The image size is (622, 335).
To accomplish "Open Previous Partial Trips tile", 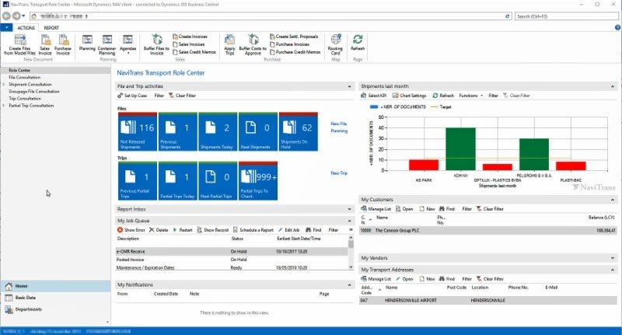I will coord(138,181).
